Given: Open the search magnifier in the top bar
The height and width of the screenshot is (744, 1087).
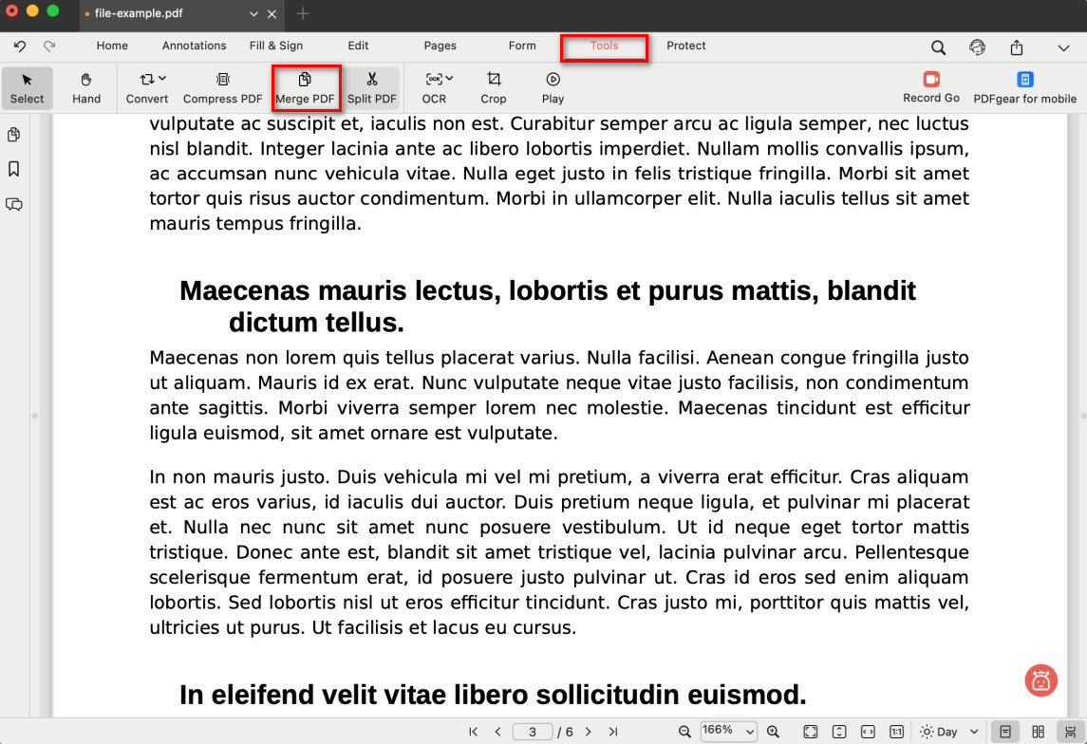Looking at the screenshot, I should [x=938, y=47].
